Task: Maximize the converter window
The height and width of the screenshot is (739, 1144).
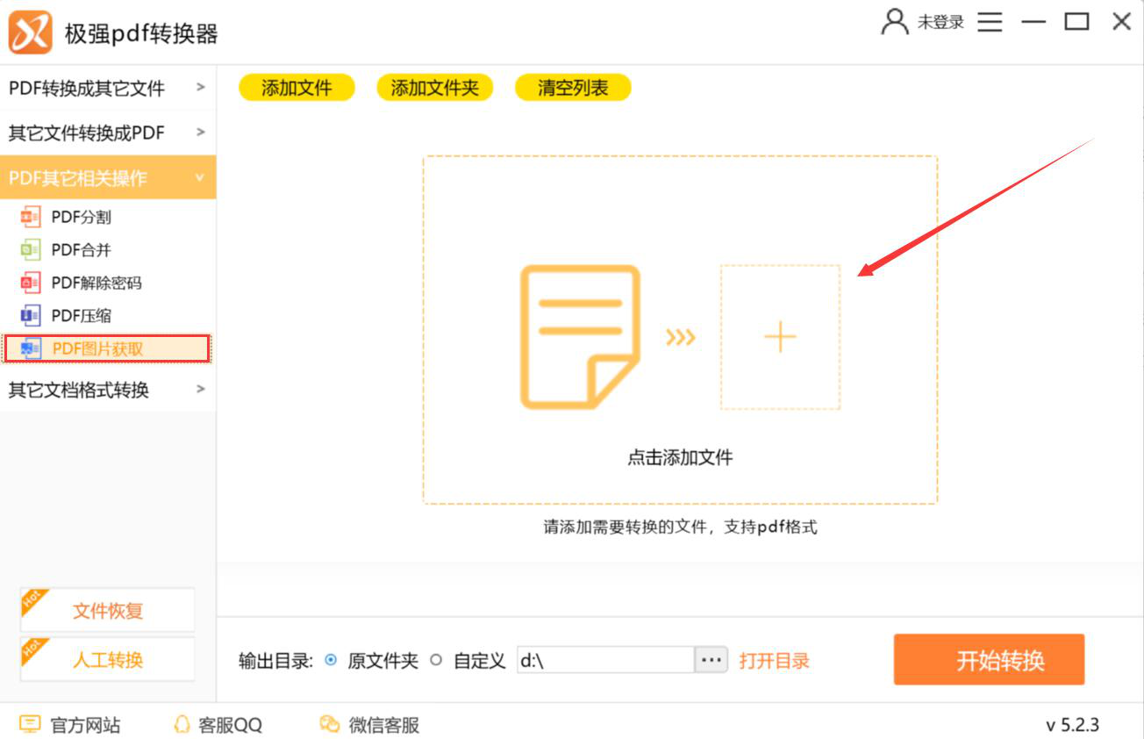Action: [x=1076, y=22]
